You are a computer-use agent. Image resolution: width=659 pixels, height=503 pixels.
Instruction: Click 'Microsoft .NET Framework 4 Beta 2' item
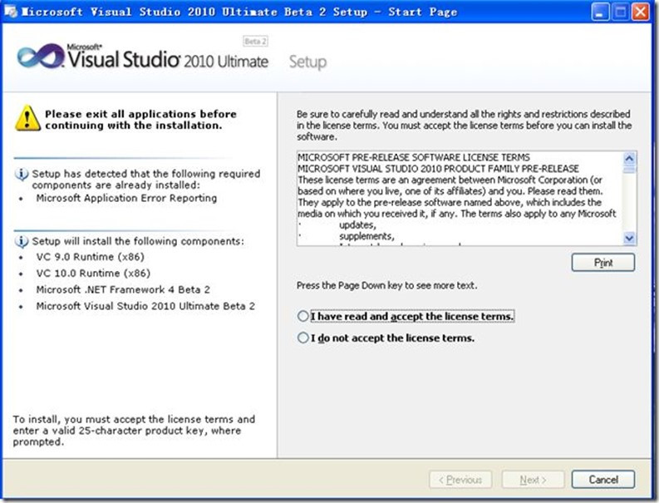(x=123, y=290)
